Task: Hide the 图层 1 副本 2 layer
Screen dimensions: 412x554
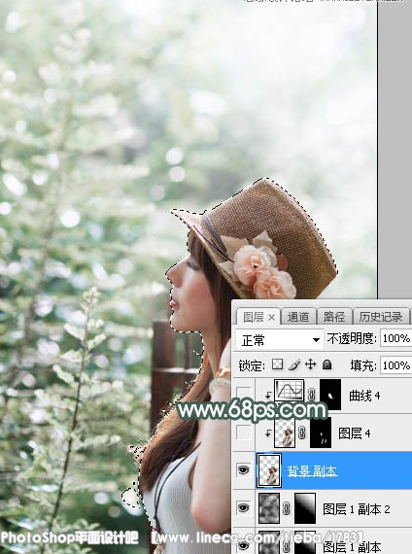Action: [x=244, y=508]
